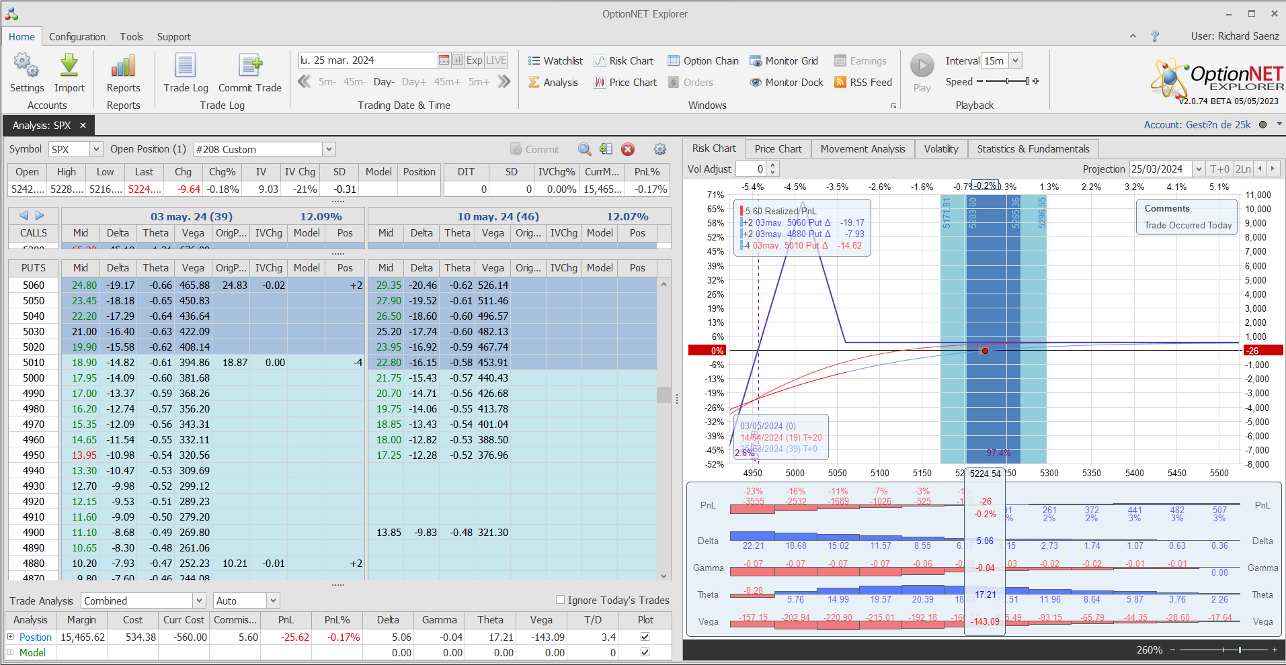Switch to the Volatility tab
This screenshot has height=665, width=1286.
(x=940, y=149)
